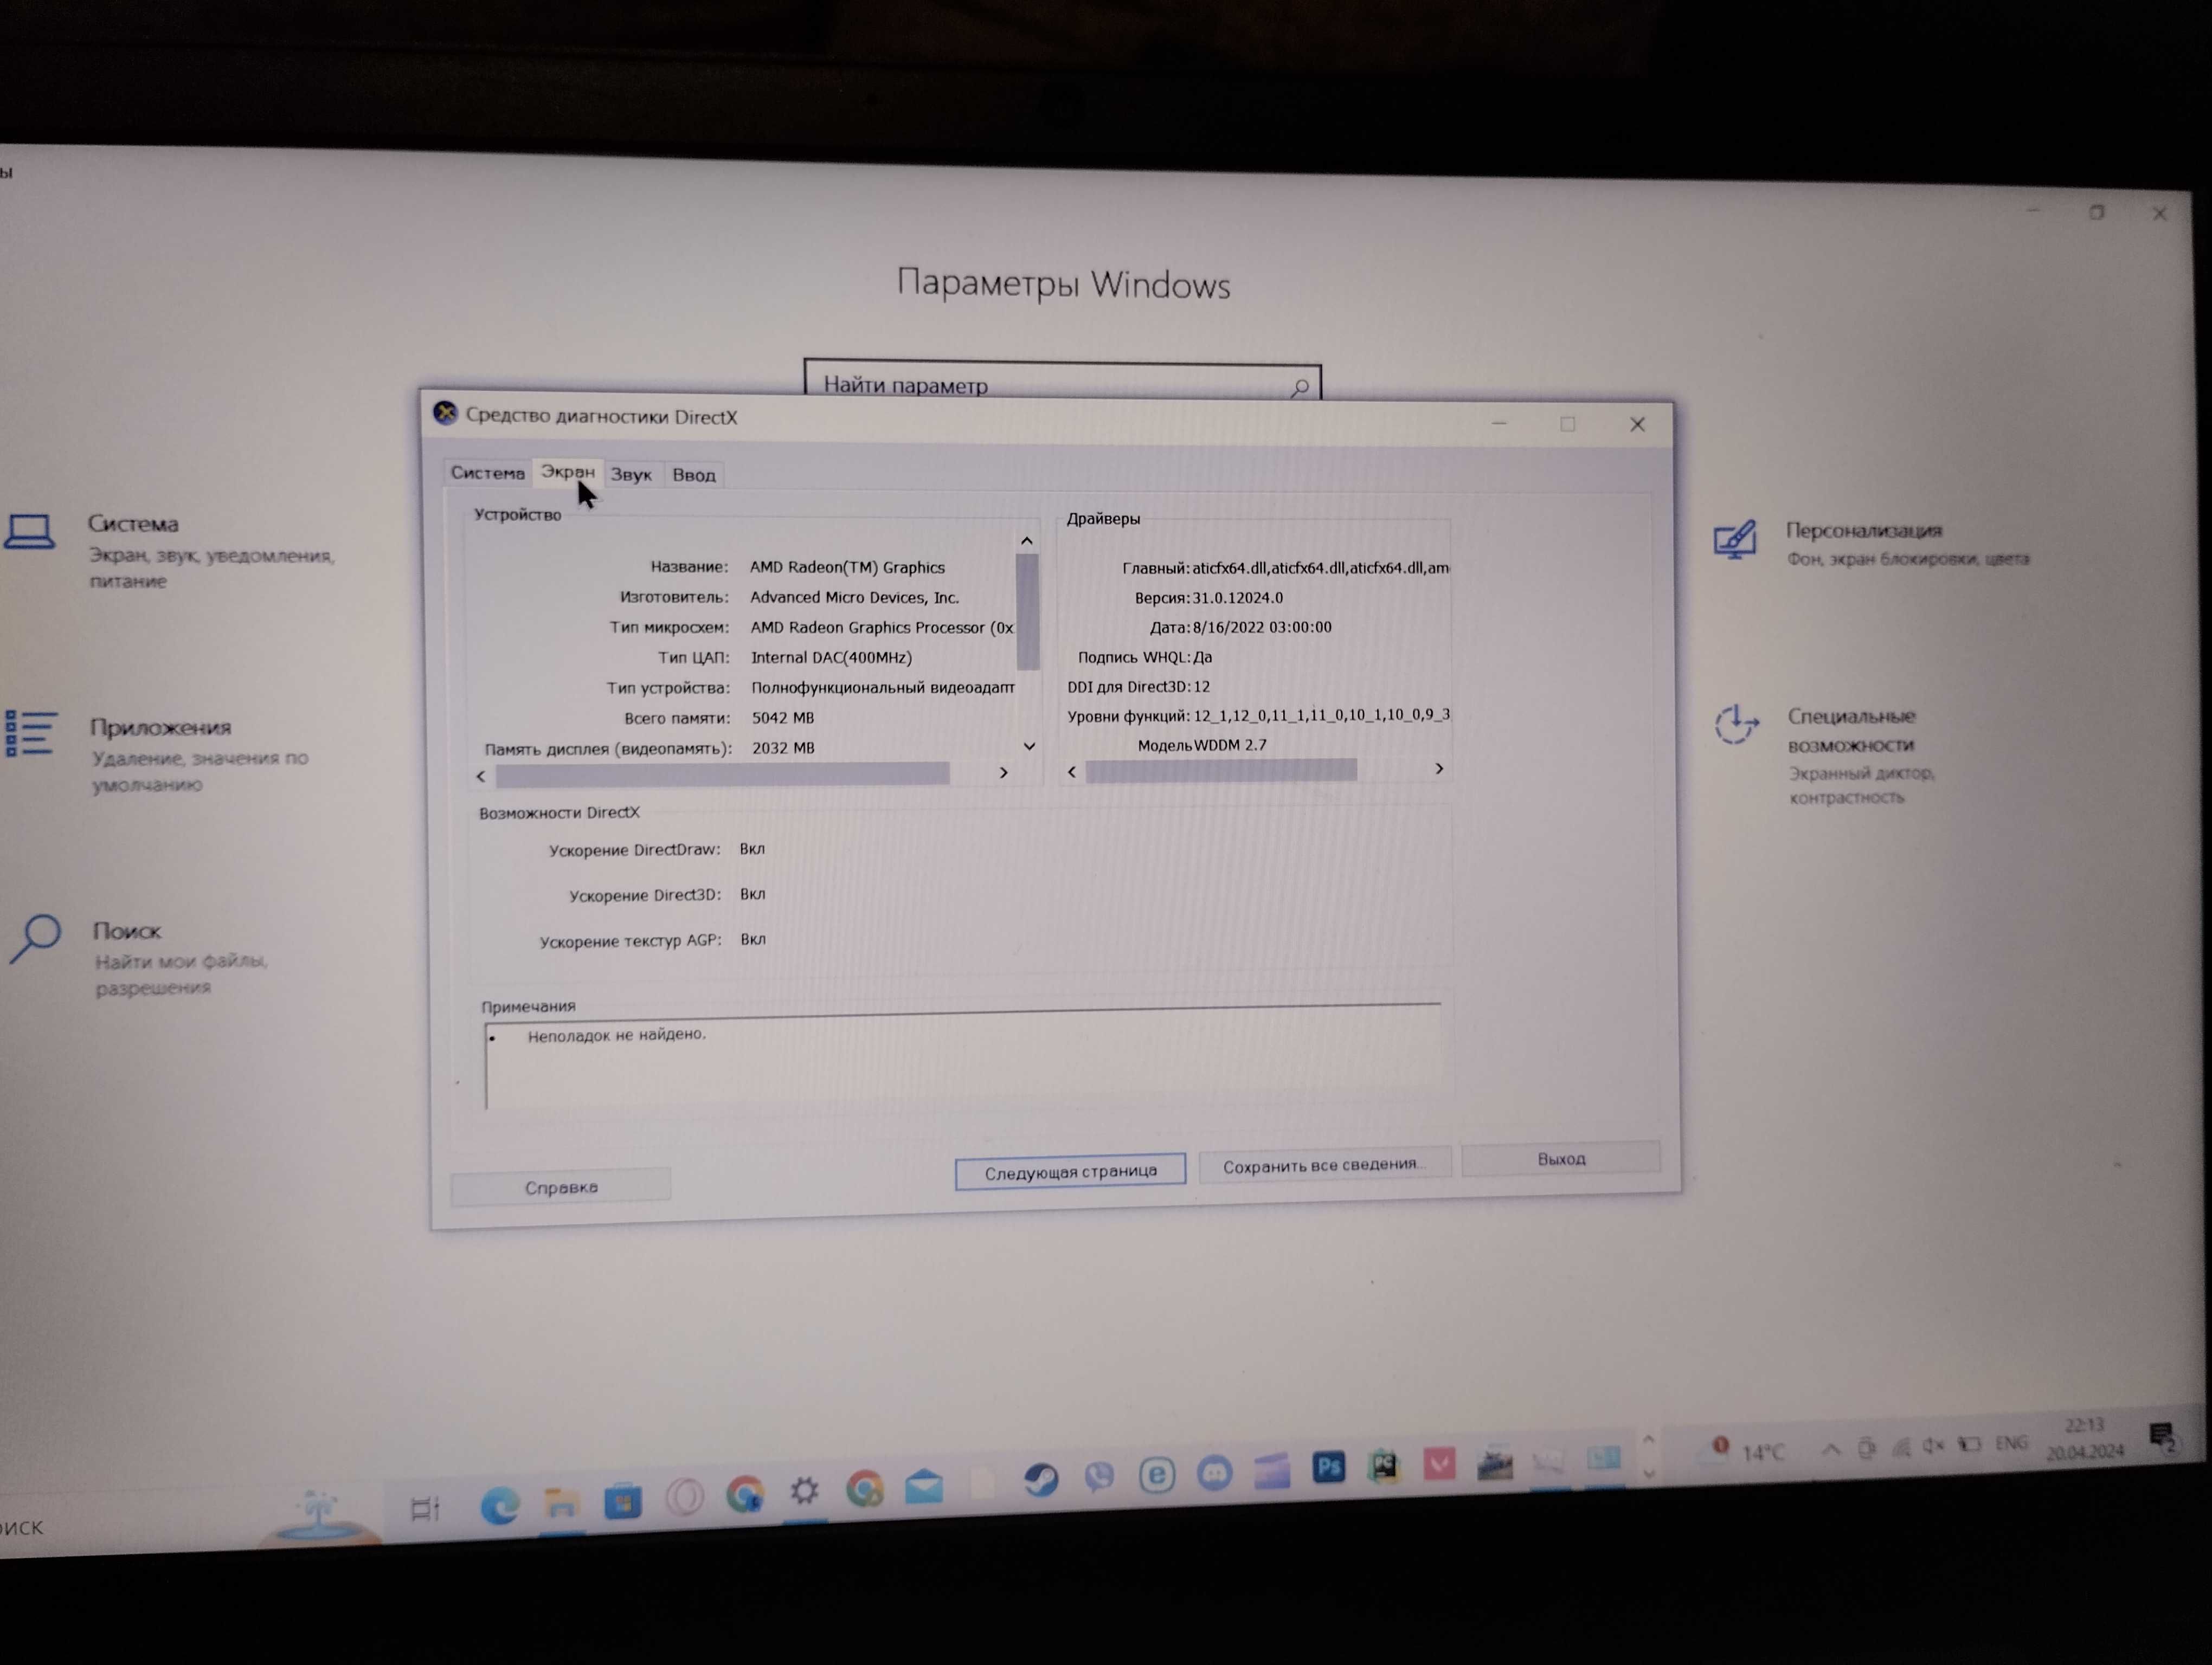Open the Приложения settings category
This screenshot has width=2212, height=1665.
coord(160,727)
